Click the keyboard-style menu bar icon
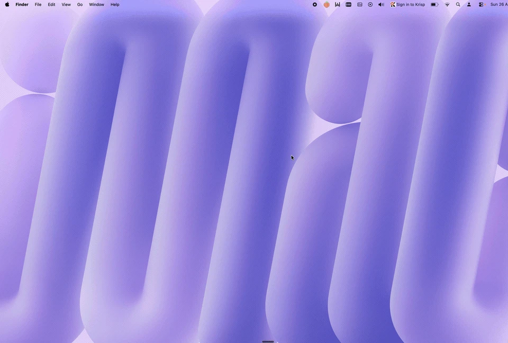 (349, 5)
